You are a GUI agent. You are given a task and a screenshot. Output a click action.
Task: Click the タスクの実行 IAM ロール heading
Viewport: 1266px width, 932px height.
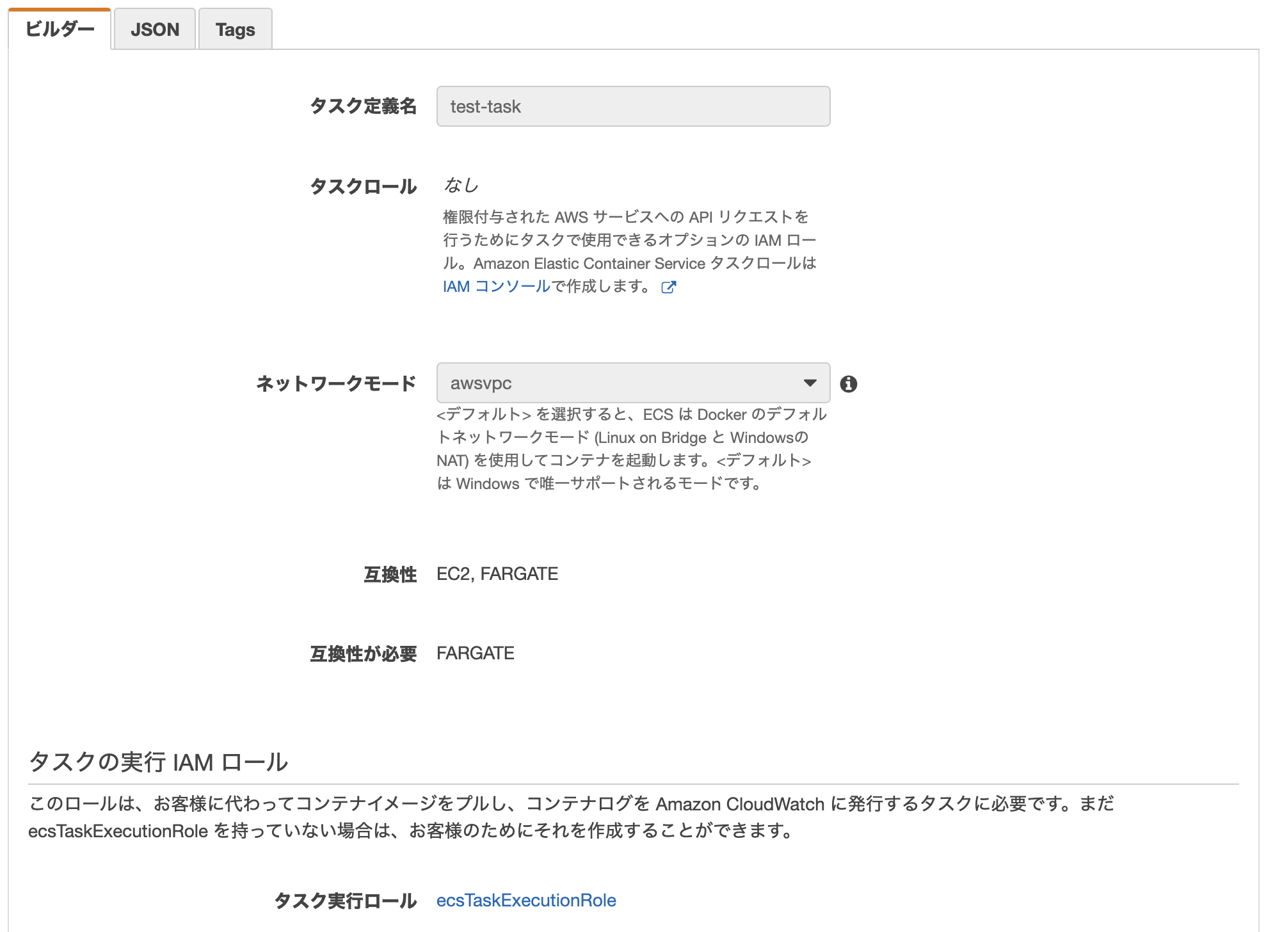point(159,762)
